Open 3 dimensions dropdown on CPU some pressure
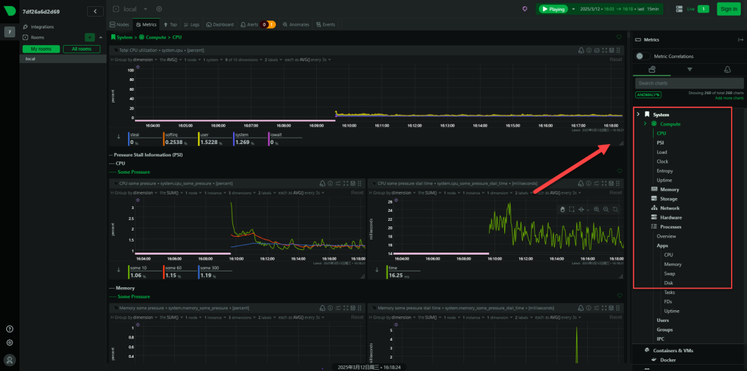The width and height of the screenshot is (747, 371). [x=241, y=192]
